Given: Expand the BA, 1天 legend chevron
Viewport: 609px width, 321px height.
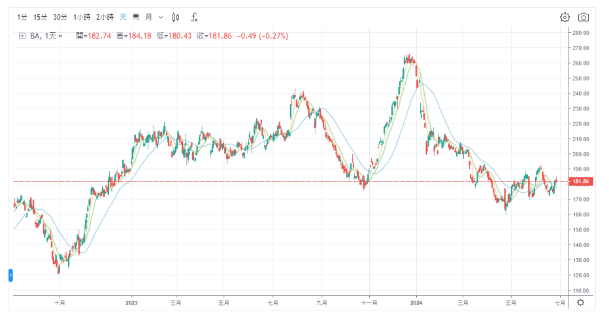Looking at the screenshot, I should coord(61,36).
